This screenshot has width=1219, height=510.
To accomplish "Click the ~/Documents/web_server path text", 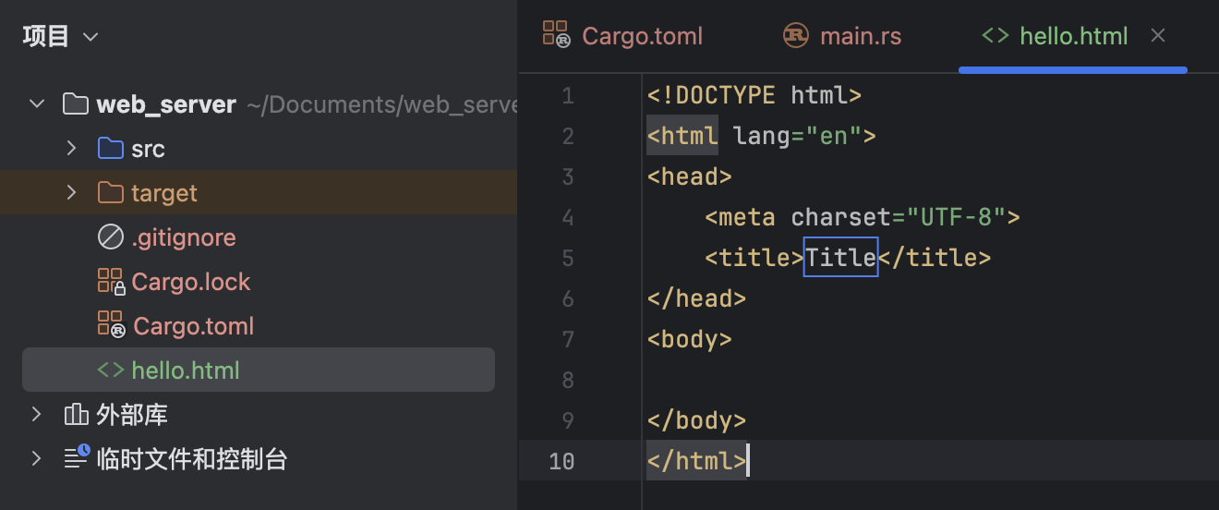I will point(380,104).
